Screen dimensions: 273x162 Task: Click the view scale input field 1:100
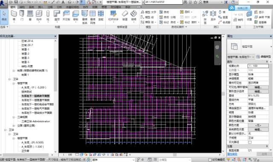point(258,66)
